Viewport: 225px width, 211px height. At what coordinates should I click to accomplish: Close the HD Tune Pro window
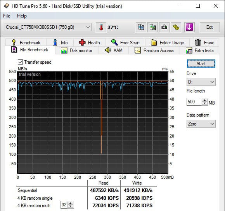(216, 6)
